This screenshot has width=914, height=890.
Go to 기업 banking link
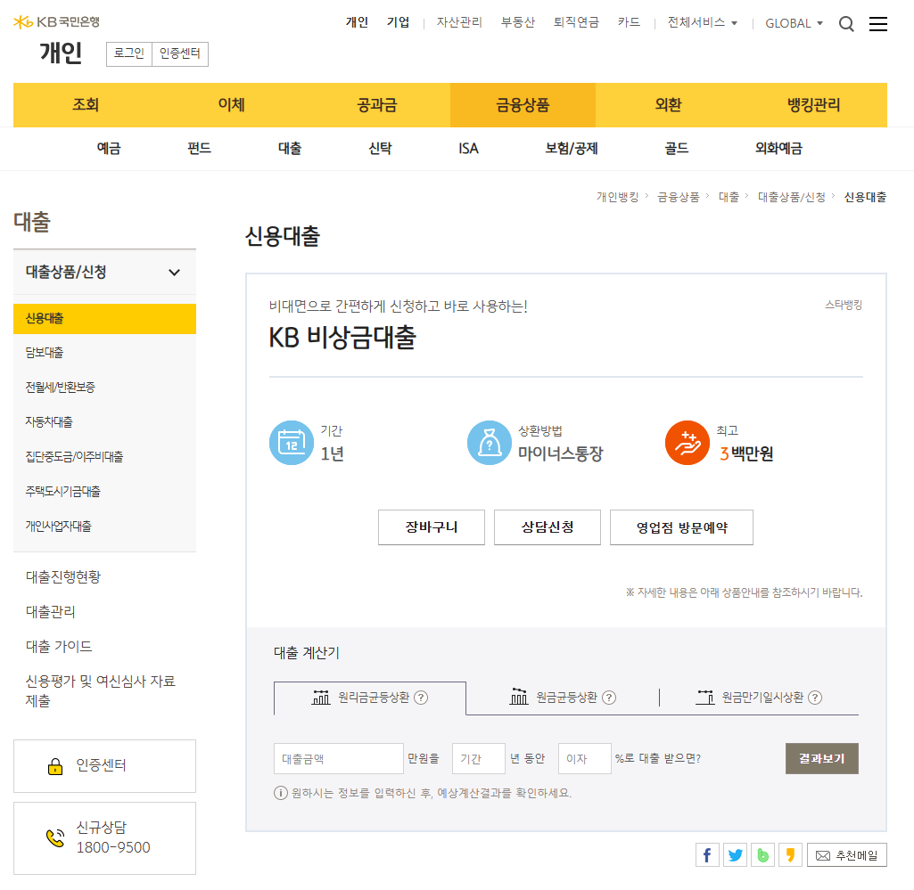tap(398, 22)
